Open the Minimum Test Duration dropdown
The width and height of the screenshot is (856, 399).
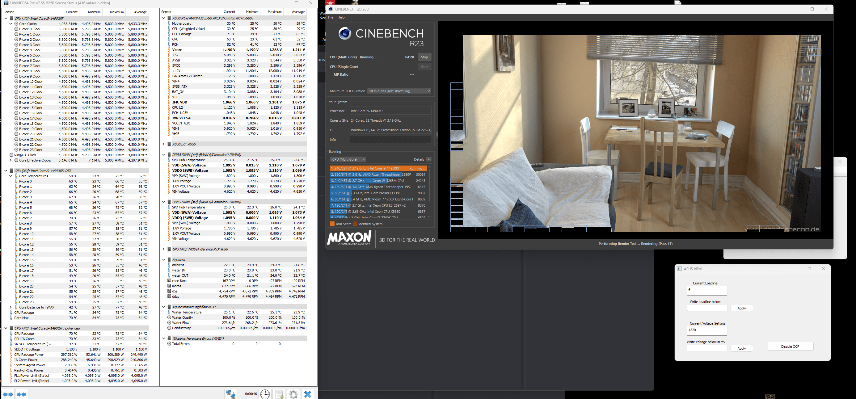(399, 91)
